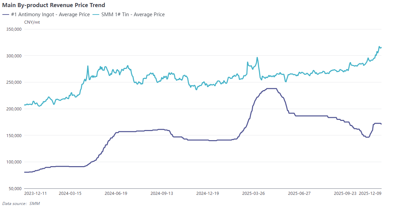Select the 2024-09-13 date on the x-axis

(x=162, y=193)
